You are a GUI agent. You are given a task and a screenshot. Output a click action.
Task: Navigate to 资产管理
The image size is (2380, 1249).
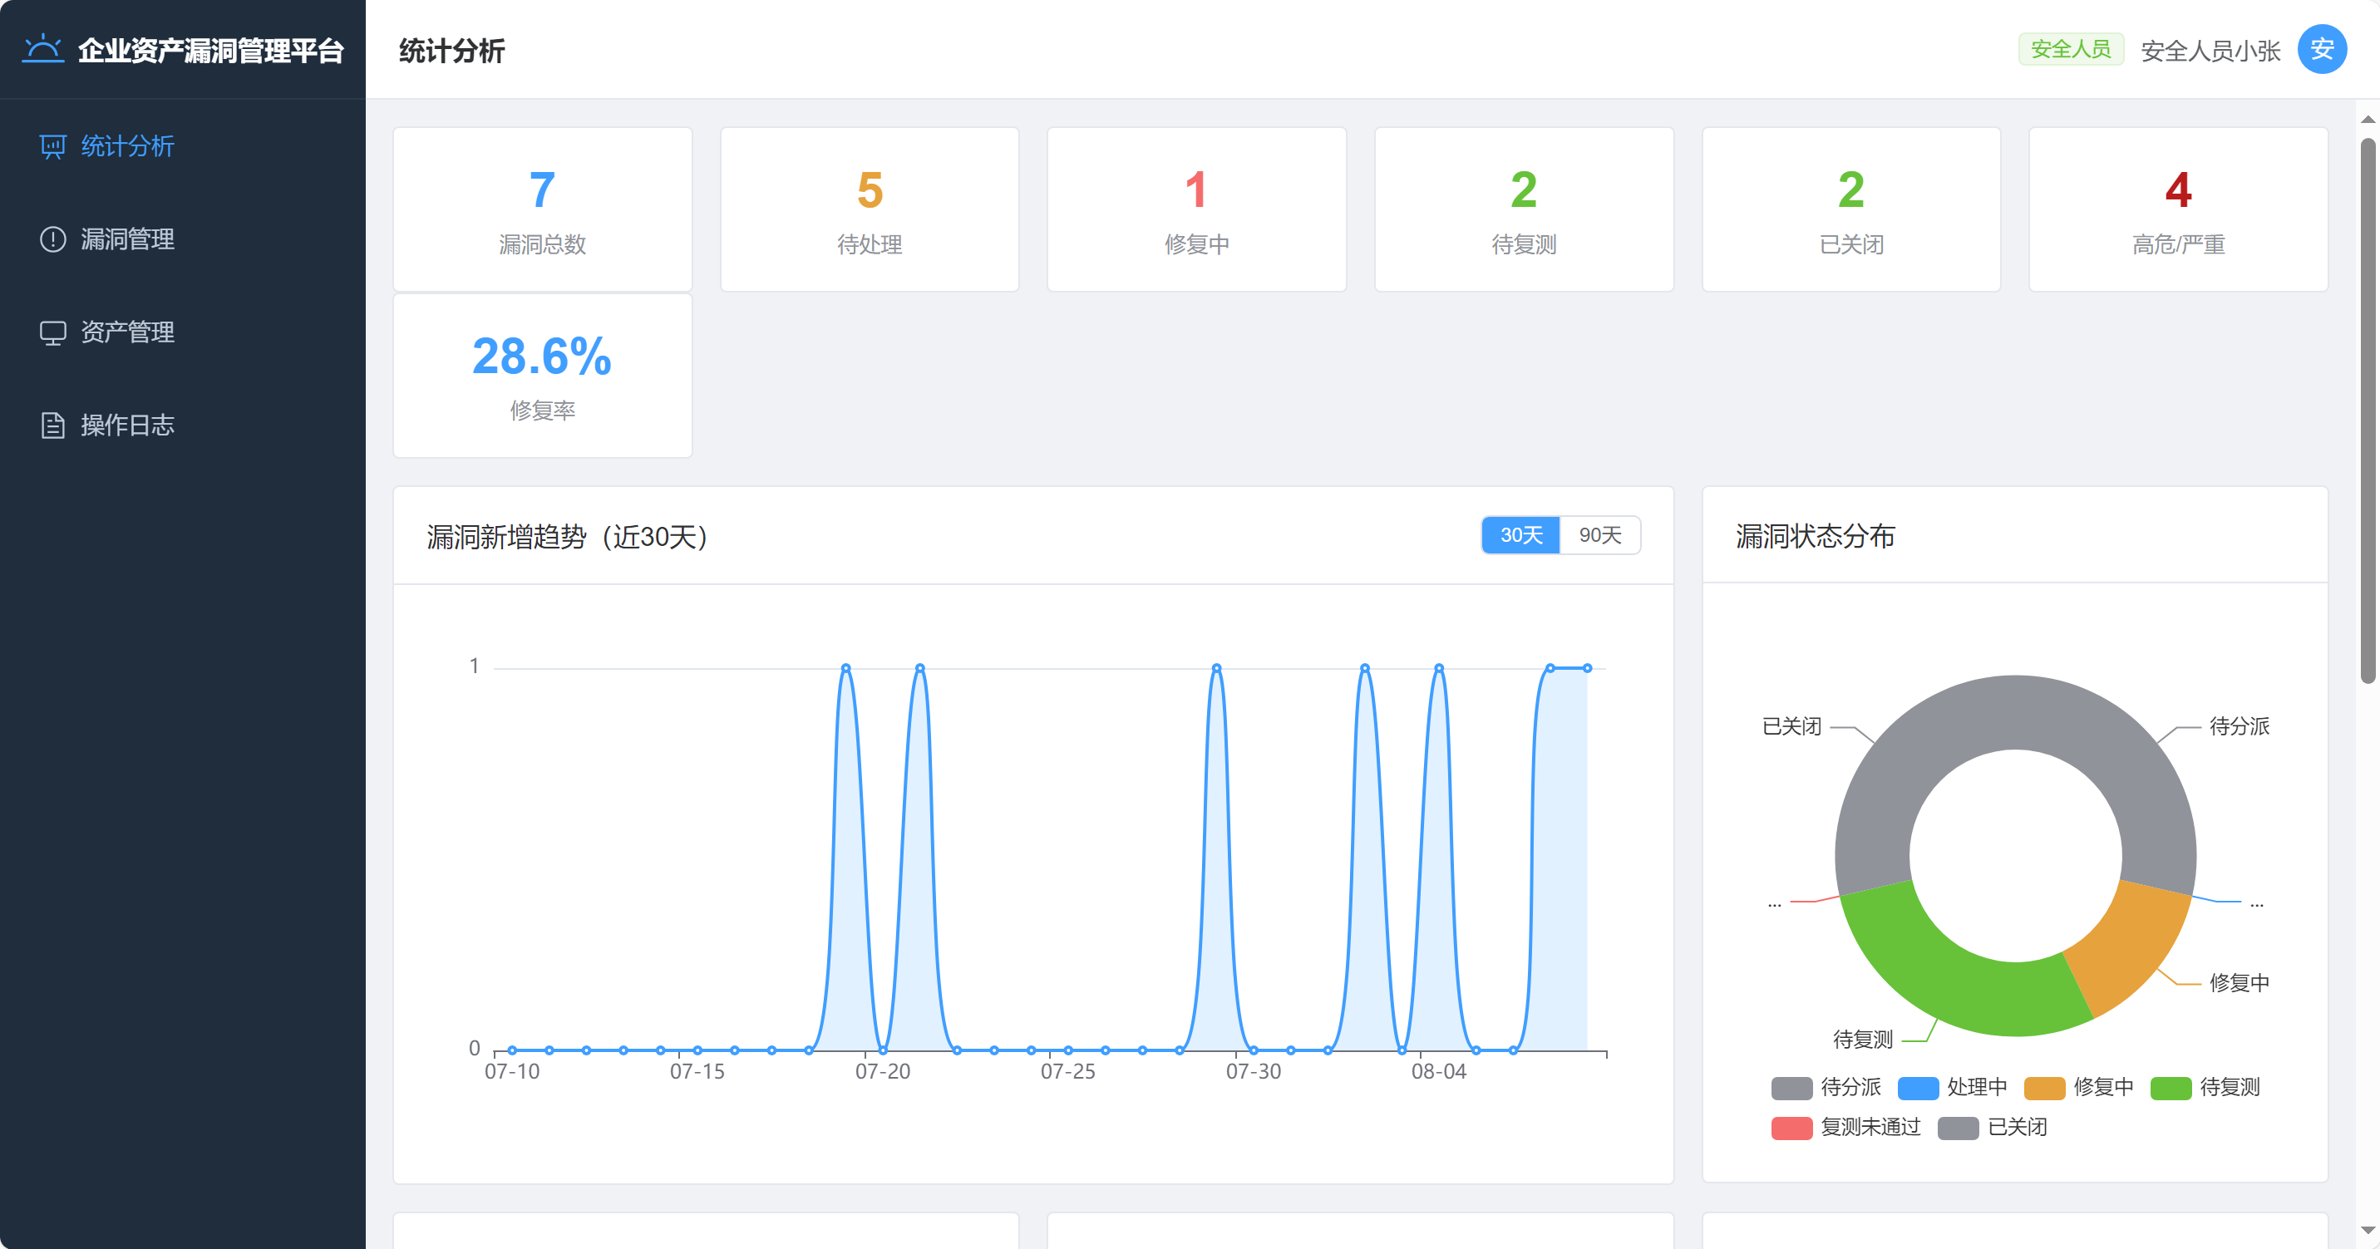(x=183, y=332)
